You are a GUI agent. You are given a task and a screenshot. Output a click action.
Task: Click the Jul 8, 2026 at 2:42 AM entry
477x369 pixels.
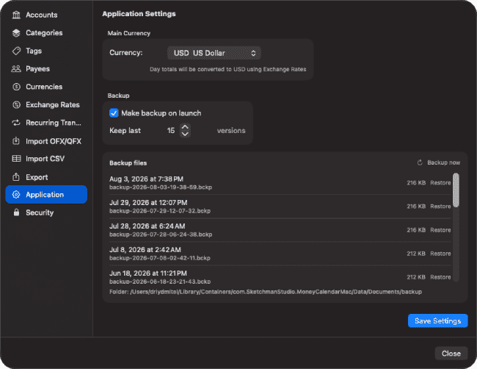coord(145,250)
